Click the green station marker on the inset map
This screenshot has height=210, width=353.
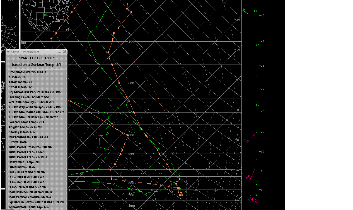[x=45, y=15]
